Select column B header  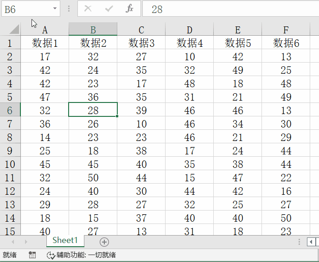[x=93, y=30]
